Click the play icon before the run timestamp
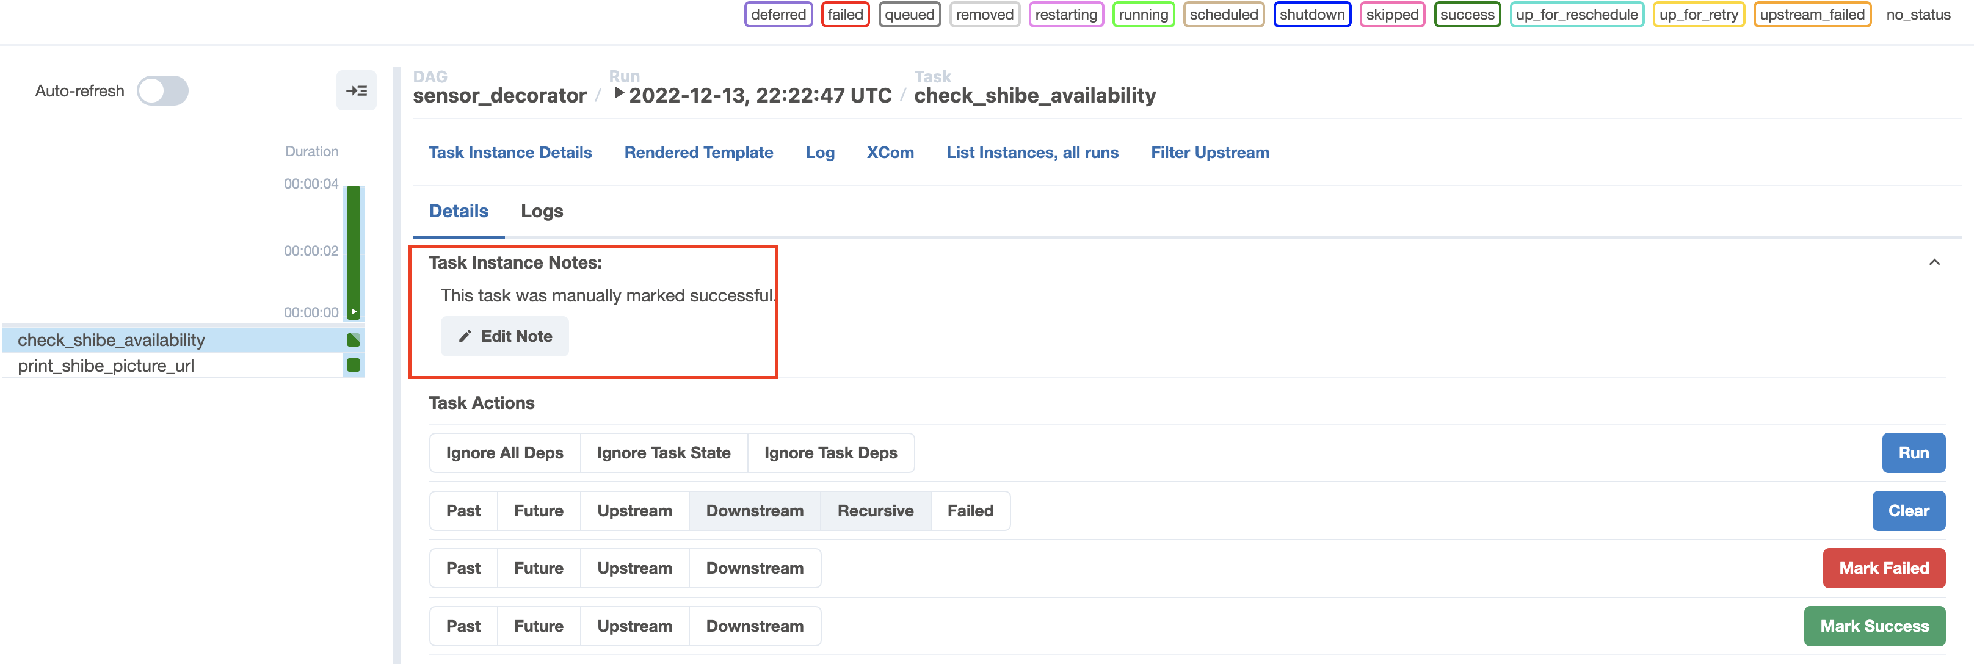Viewport: 1988px width, 664px height. pos(620,93)
